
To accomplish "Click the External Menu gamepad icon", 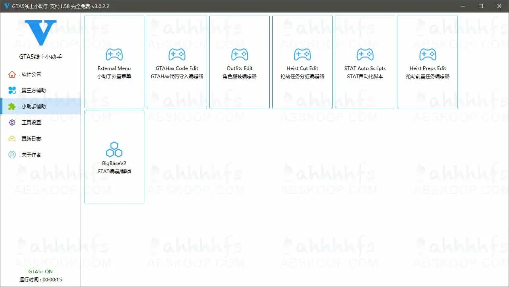I will [x=114, y=55].
